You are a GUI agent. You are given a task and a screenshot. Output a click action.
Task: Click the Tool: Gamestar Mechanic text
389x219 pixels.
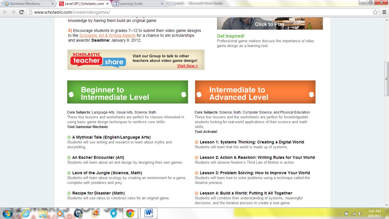tap(88, 127)
